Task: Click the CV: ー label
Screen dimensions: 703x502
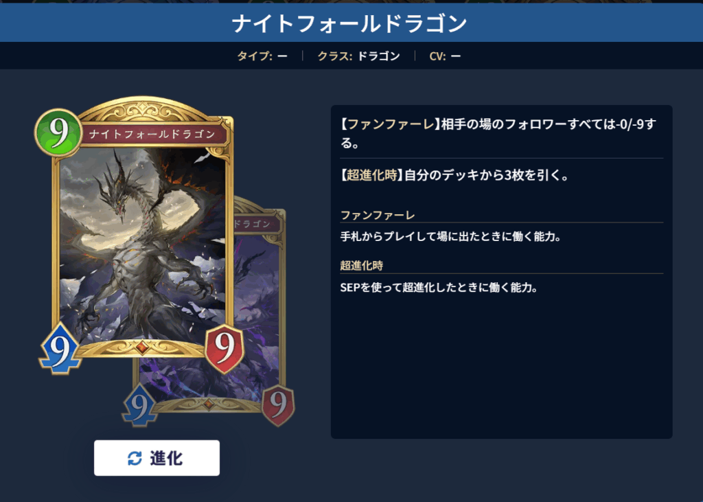Action: [445, 56]
